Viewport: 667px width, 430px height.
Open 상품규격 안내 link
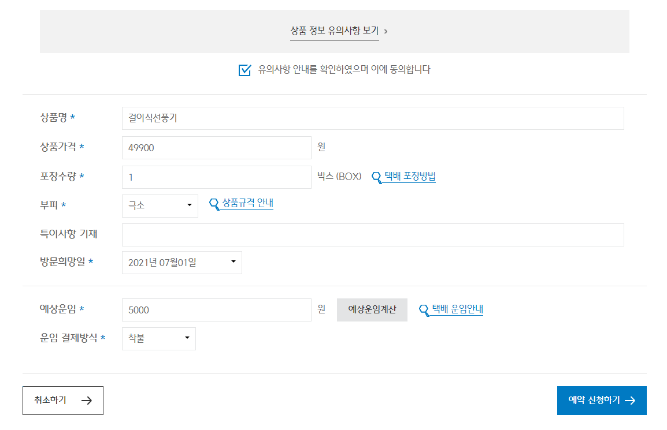(x=247, y=203)
